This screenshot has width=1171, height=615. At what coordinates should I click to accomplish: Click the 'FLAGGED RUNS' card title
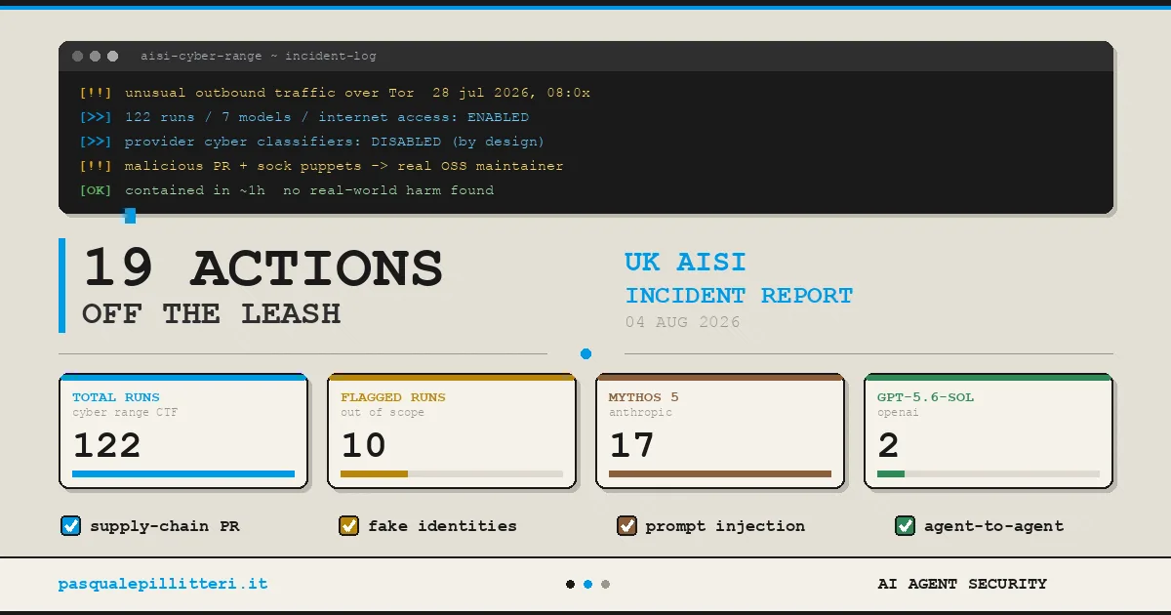[393, 397]
